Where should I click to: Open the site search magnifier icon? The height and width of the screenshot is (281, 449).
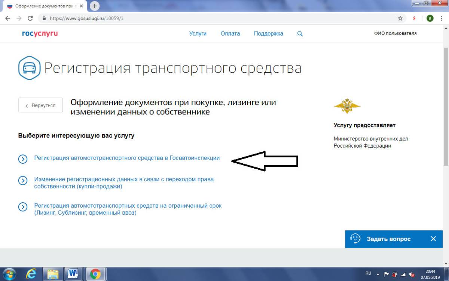pos(300,34)
